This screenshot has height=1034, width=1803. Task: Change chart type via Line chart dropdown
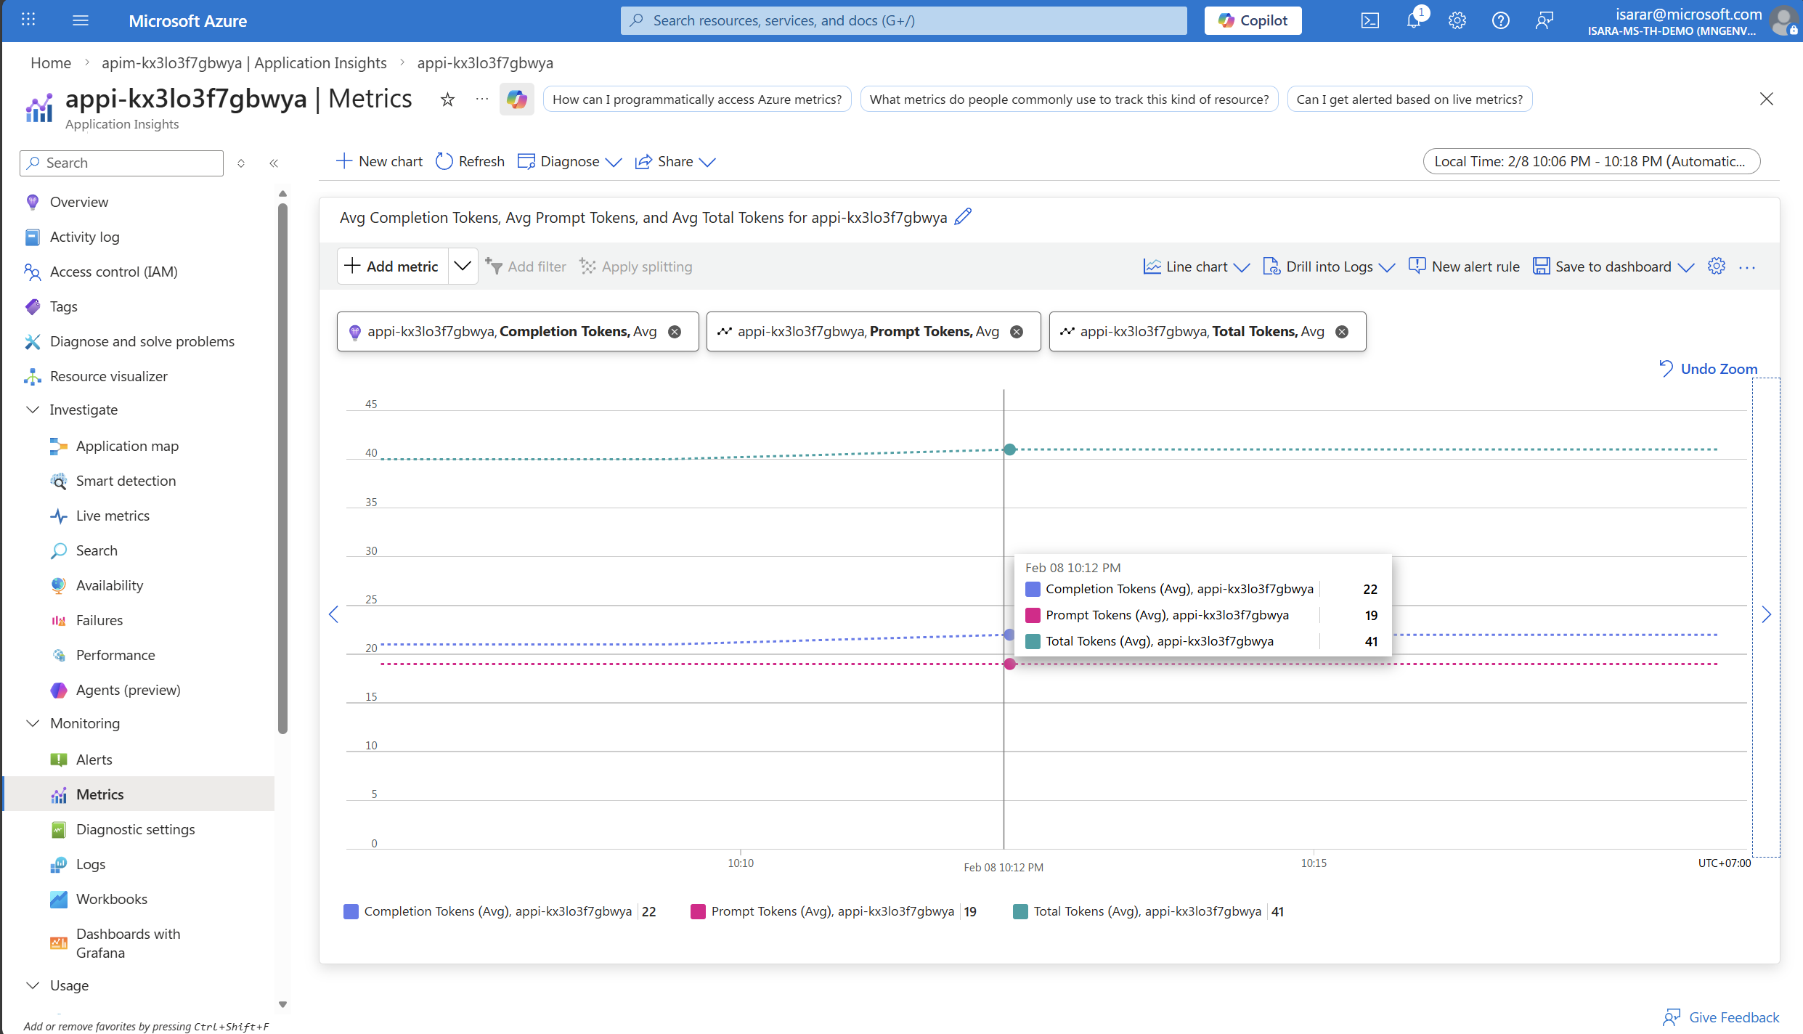coord(1196,266)
